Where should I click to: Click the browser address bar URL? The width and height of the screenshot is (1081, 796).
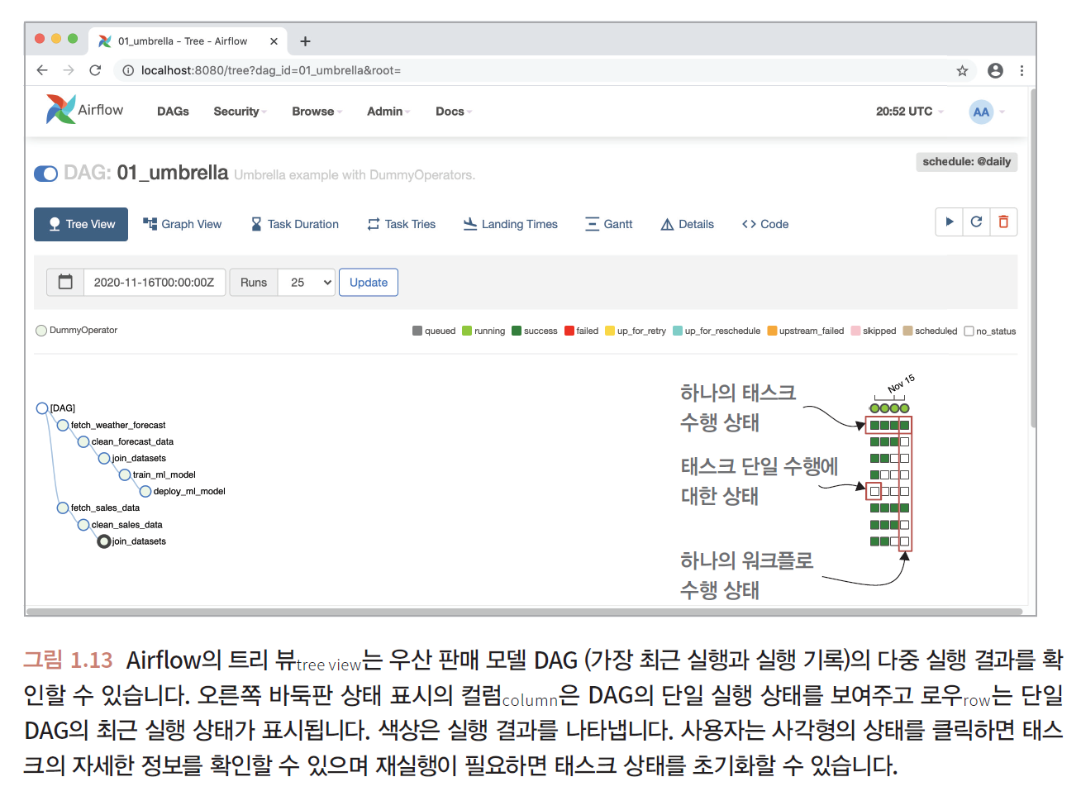271,70
